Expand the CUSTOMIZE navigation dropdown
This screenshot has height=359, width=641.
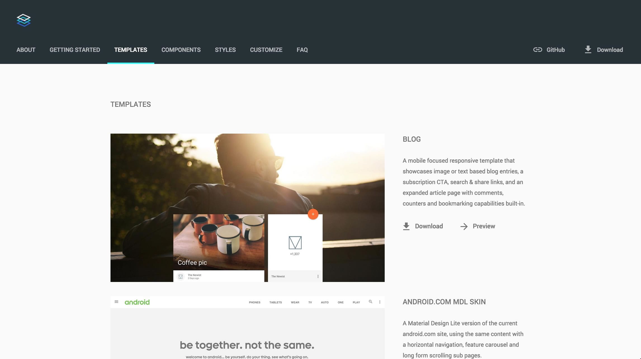click(x=266, y=49)
